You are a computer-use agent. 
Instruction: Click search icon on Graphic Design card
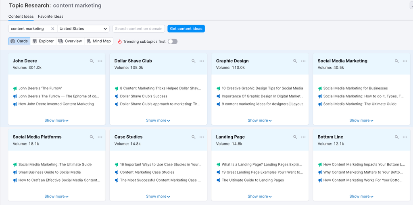point(295,61)
